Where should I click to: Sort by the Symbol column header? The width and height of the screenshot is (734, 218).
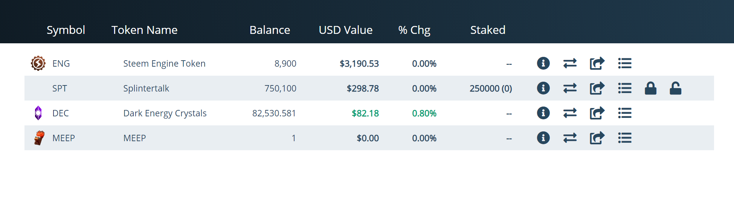pyautogui.click(x=66, y=30)
